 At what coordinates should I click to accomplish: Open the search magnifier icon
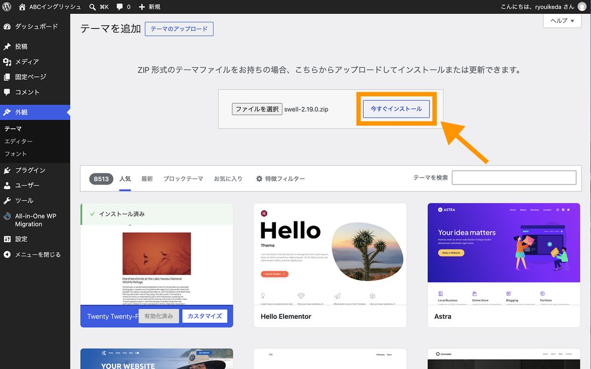(x=92, y=7)
